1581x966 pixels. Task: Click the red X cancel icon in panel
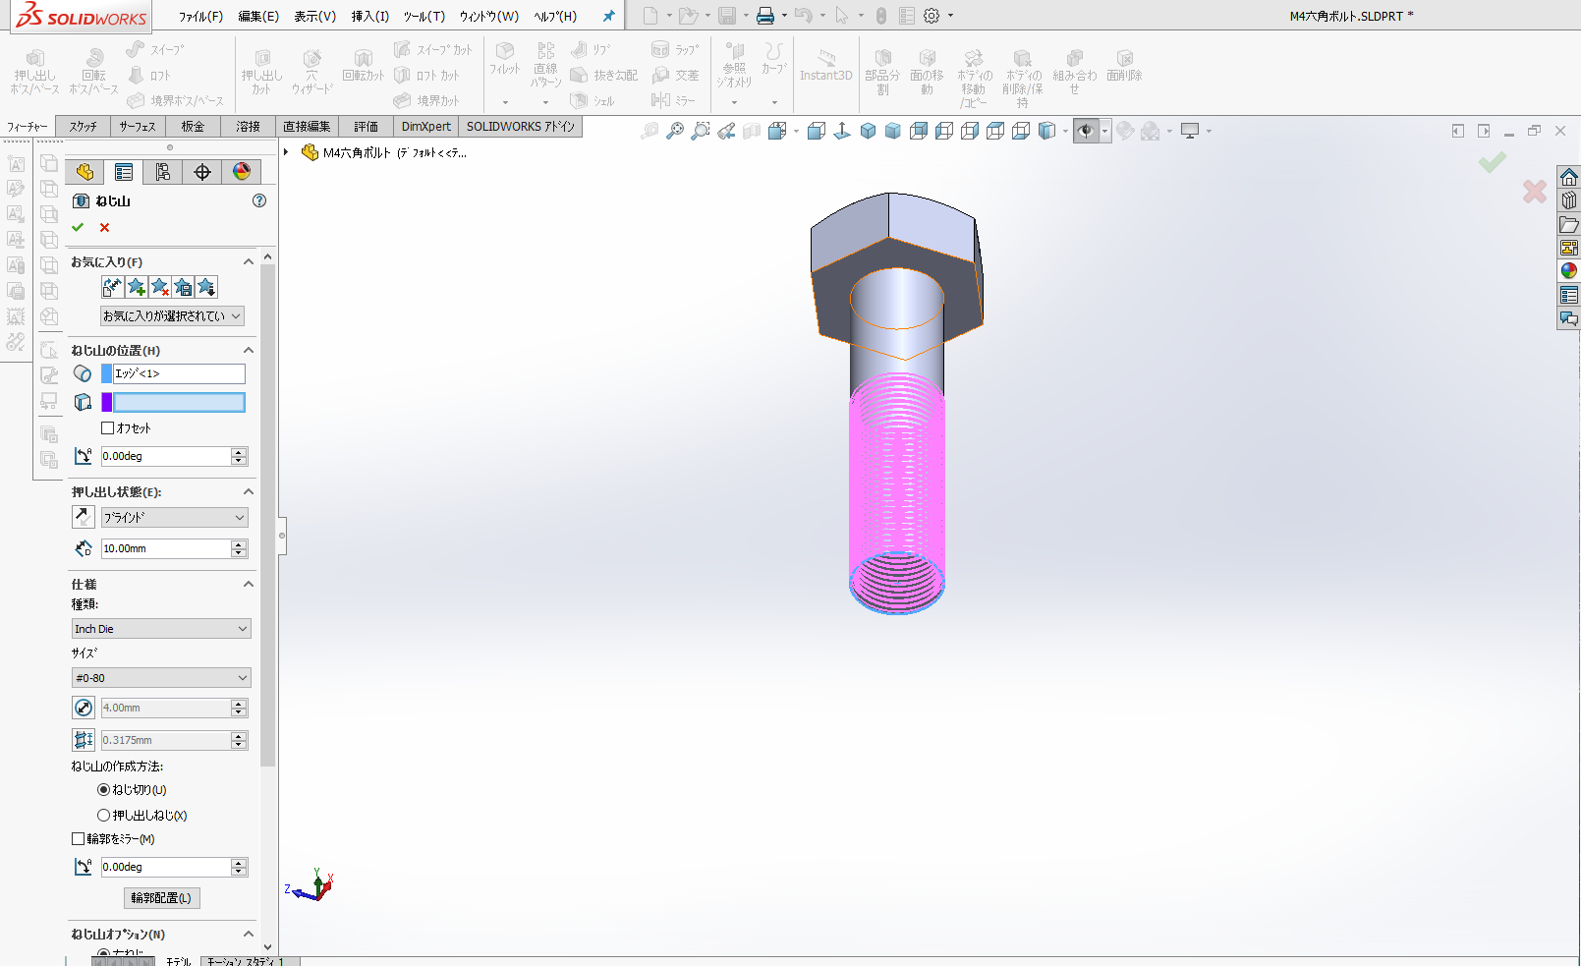click(x=104, y=227)
